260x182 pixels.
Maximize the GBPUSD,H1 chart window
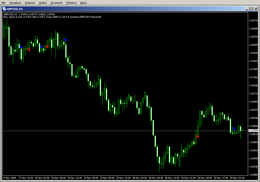(251, 9)
